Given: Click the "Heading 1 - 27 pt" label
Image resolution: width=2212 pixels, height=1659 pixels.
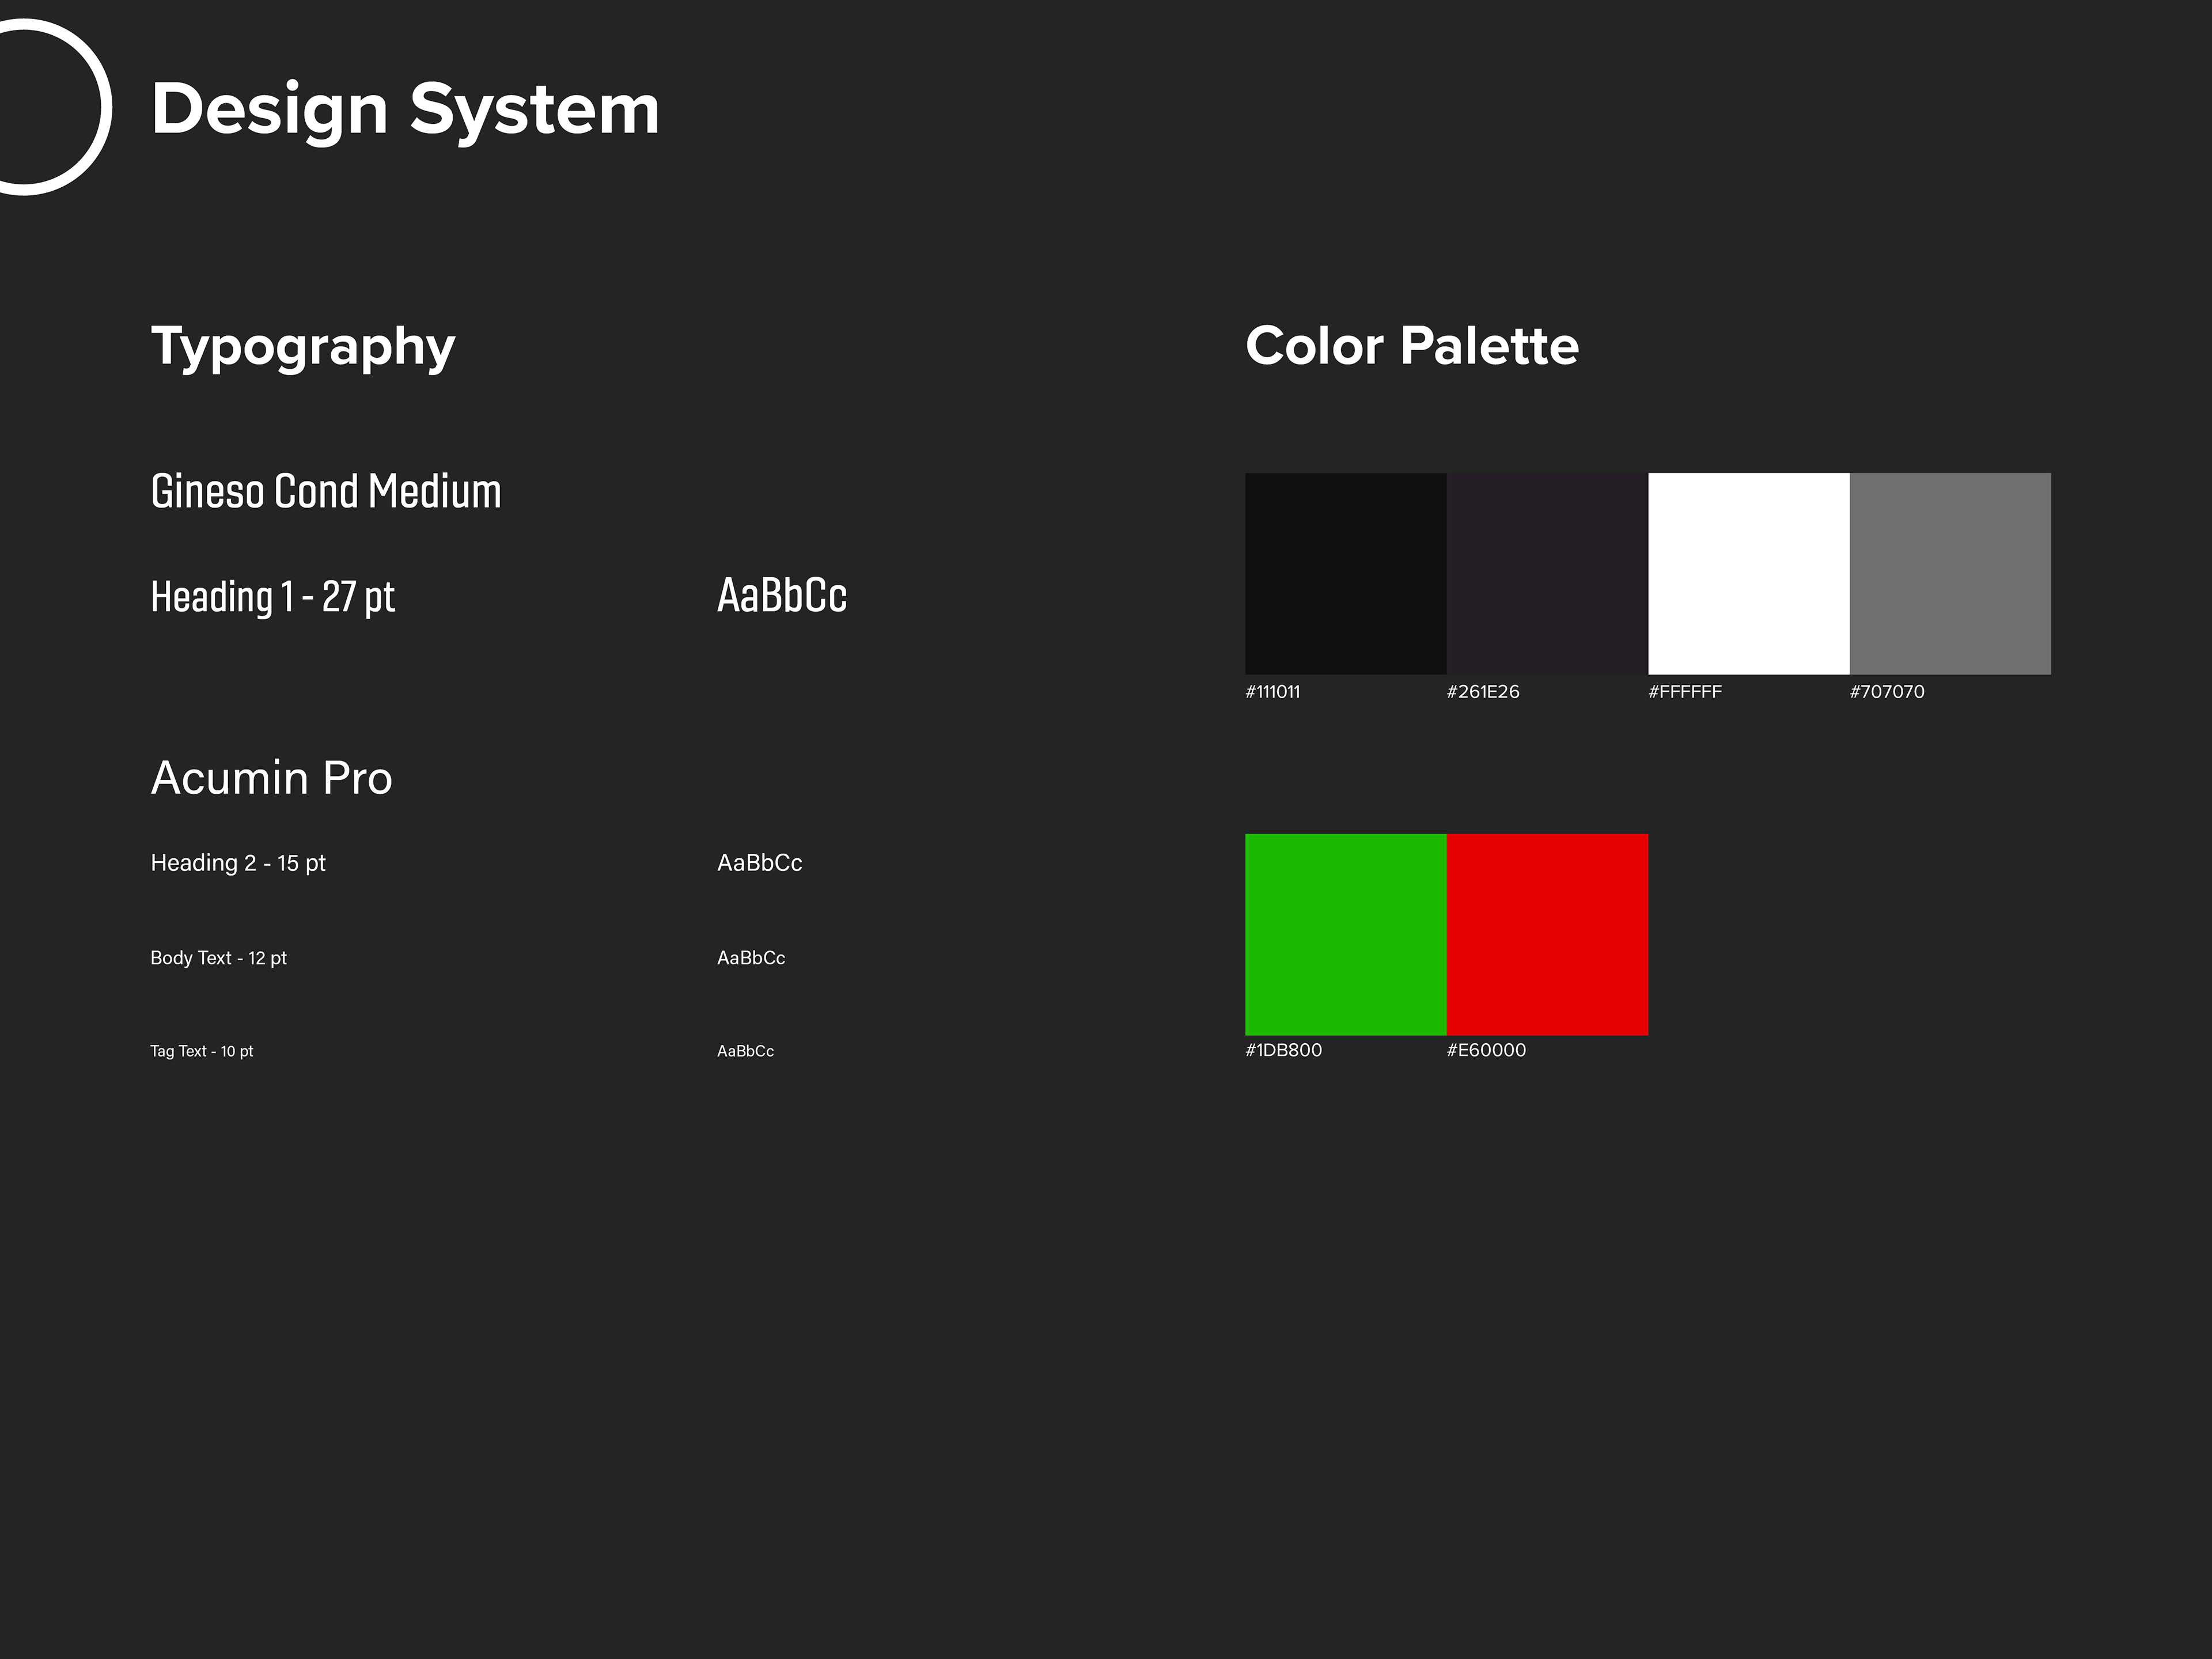Looking at the screenshot, I should pyautogui.click(x=273, y=597).
